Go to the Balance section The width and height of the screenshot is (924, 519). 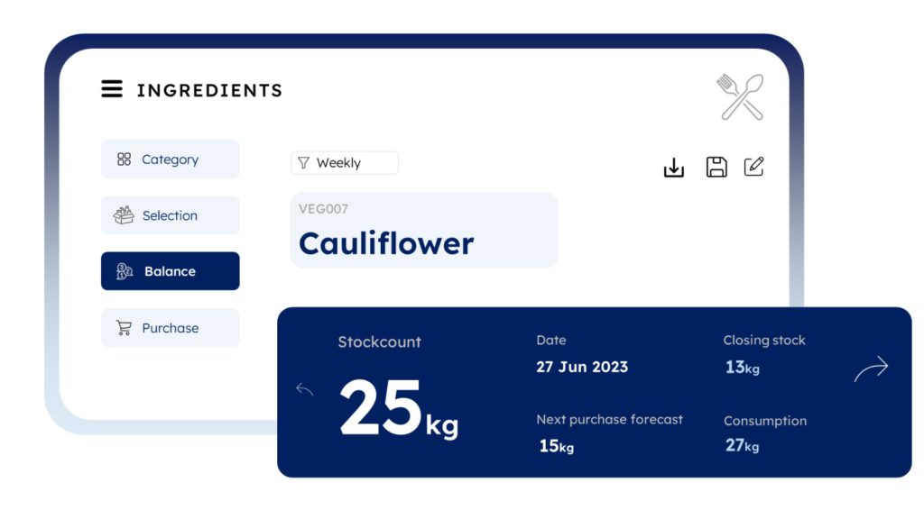(x=170, y=271)
